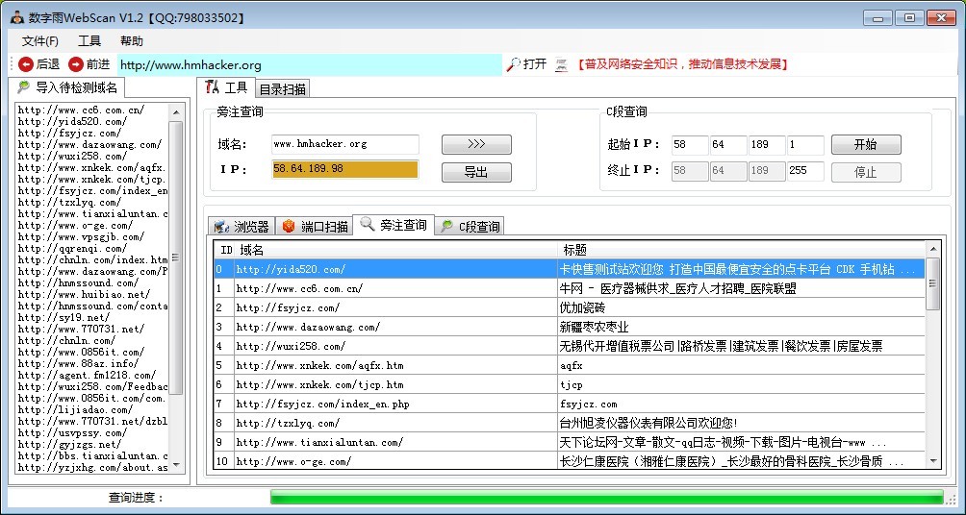The height and width of the screenshot is (515, 966).
Task: Click the 域名 input field
Action: tap(345, 144)
